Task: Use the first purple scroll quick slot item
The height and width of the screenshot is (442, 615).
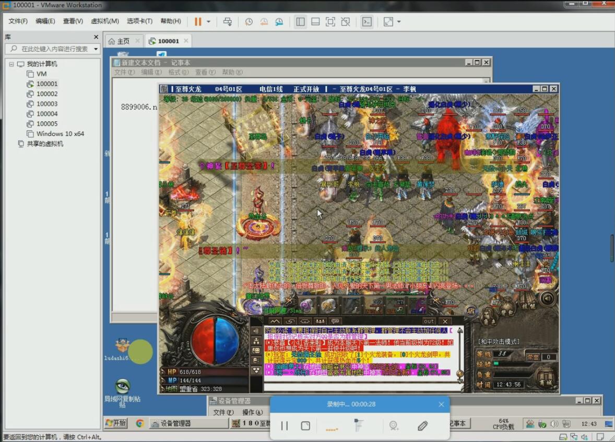Action: (x=306, y=306)
